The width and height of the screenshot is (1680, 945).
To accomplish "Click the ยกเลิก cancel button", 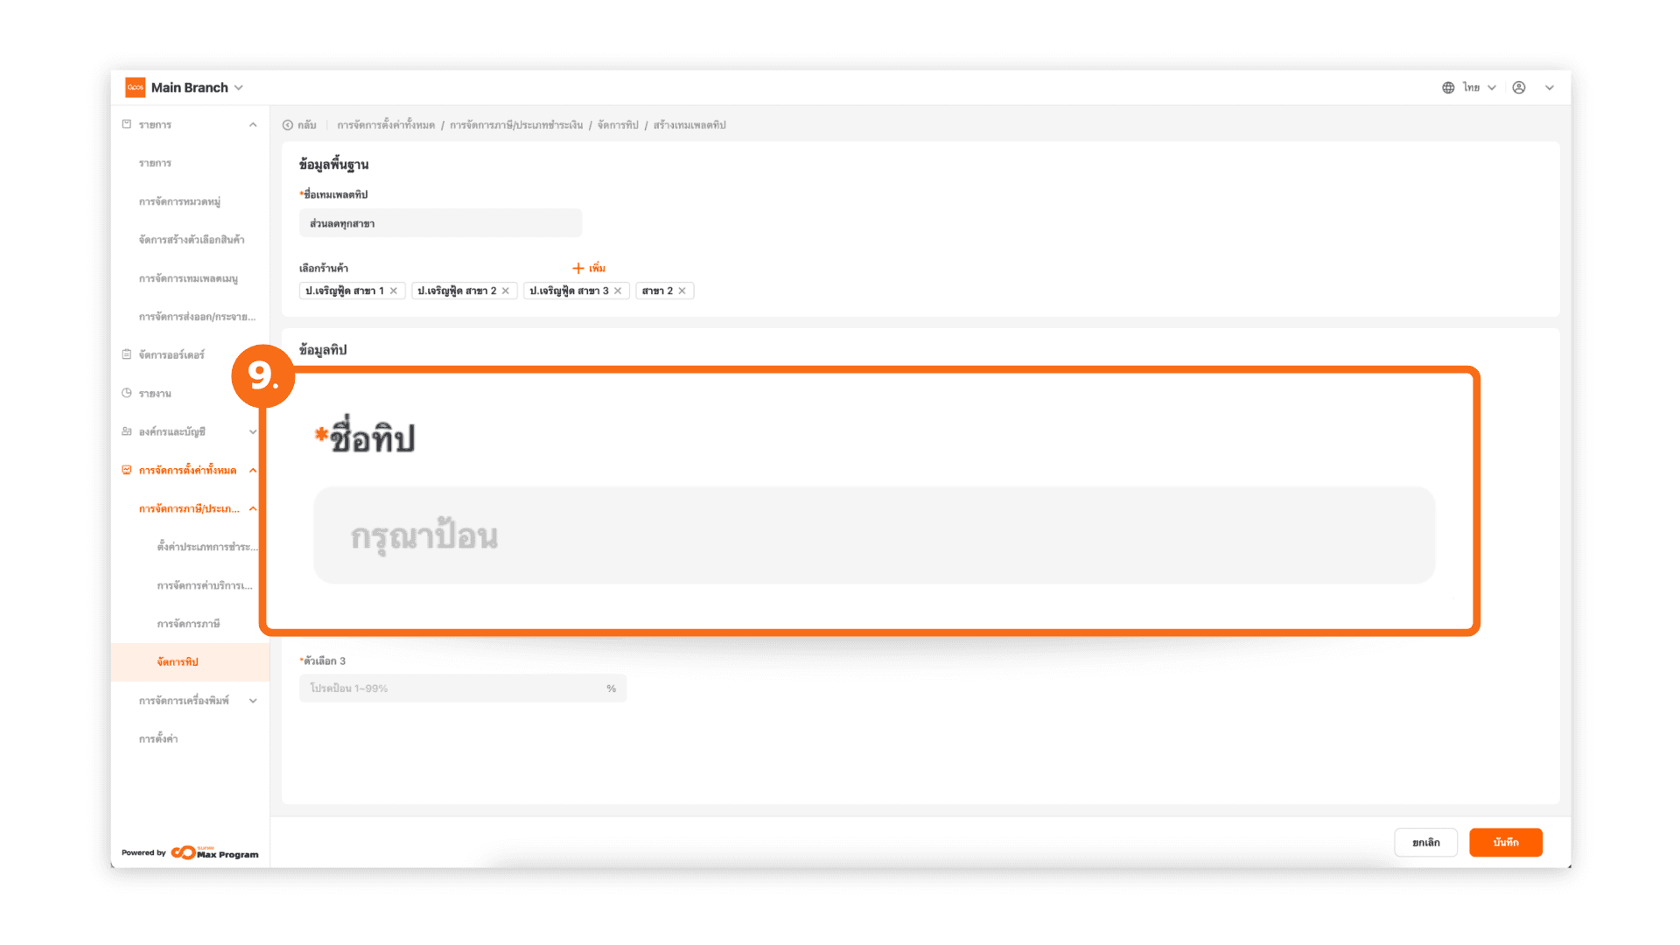I will (x=1425, y=842).
